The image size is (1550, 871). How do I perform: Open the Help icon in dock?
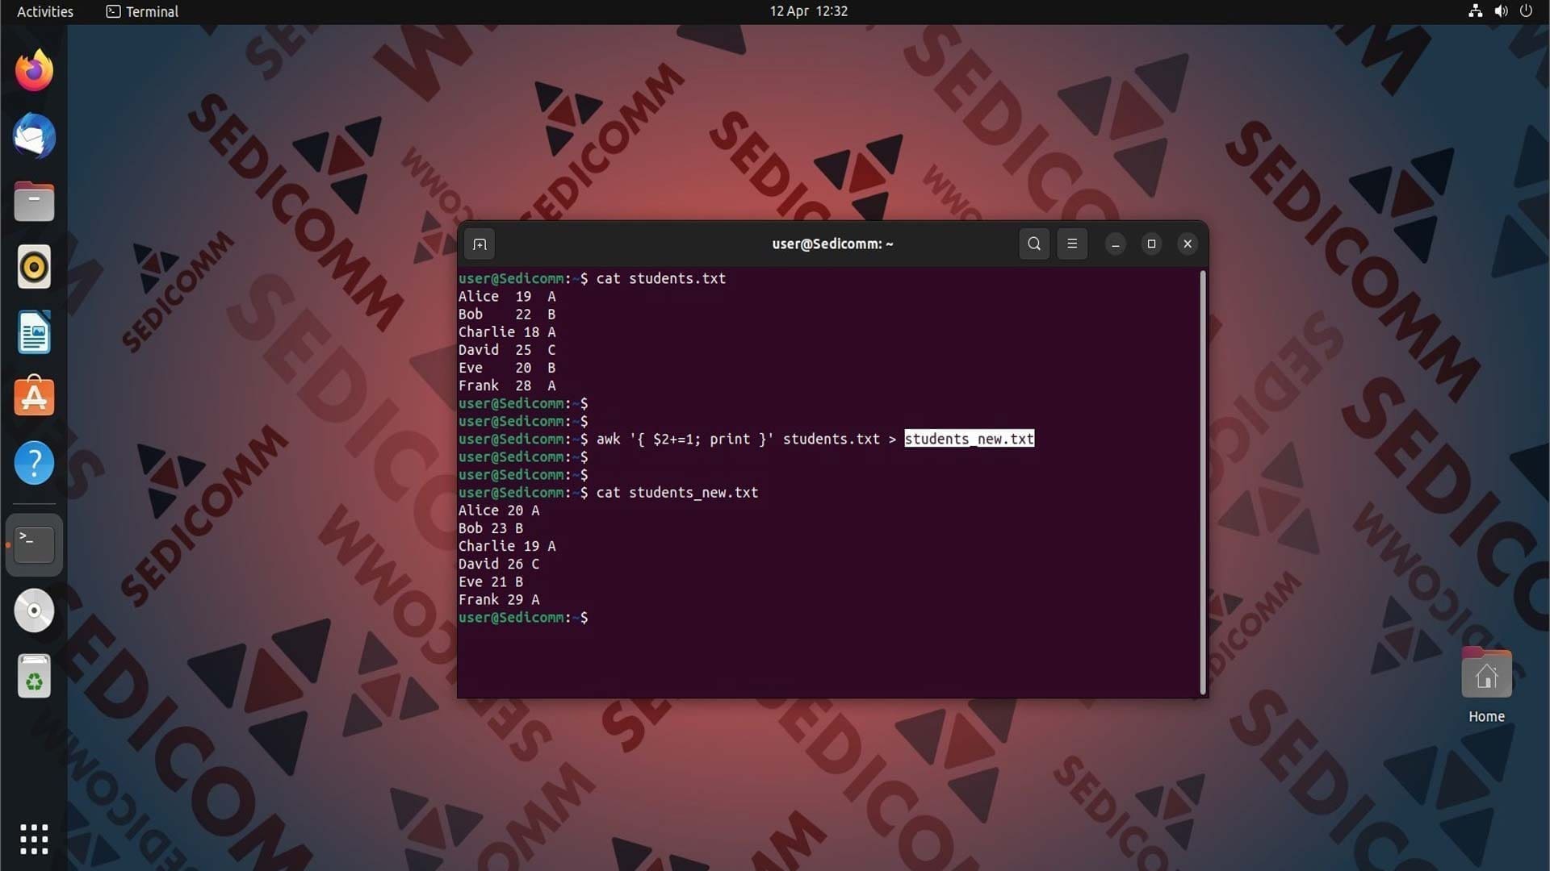(x=34, y=463)
